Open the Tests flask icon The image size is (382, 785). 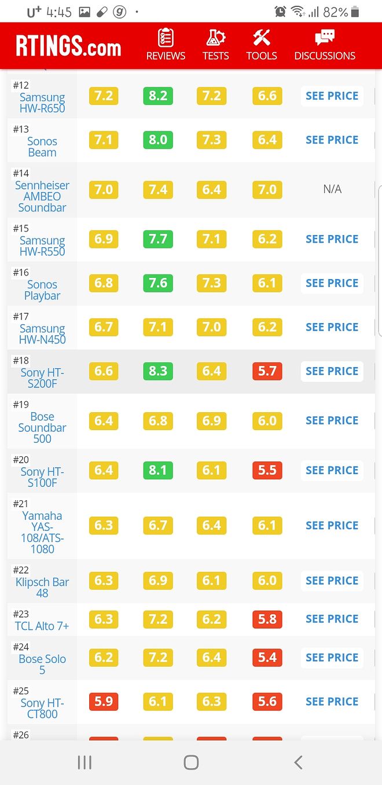pos(215,38)
